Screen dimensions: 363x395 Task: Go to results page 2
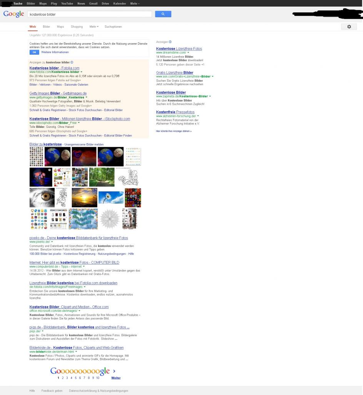click(x=63, y=378)
